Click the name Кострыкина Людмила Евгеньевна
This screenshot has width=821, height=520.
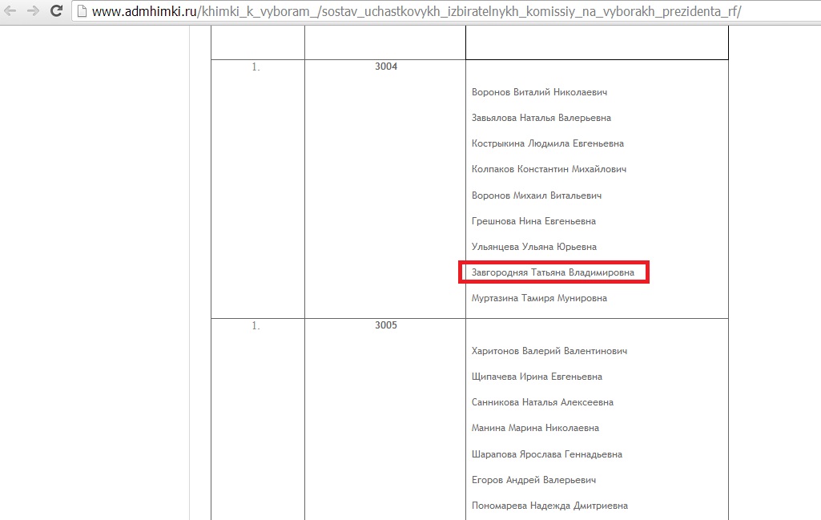tap(547, 143)
